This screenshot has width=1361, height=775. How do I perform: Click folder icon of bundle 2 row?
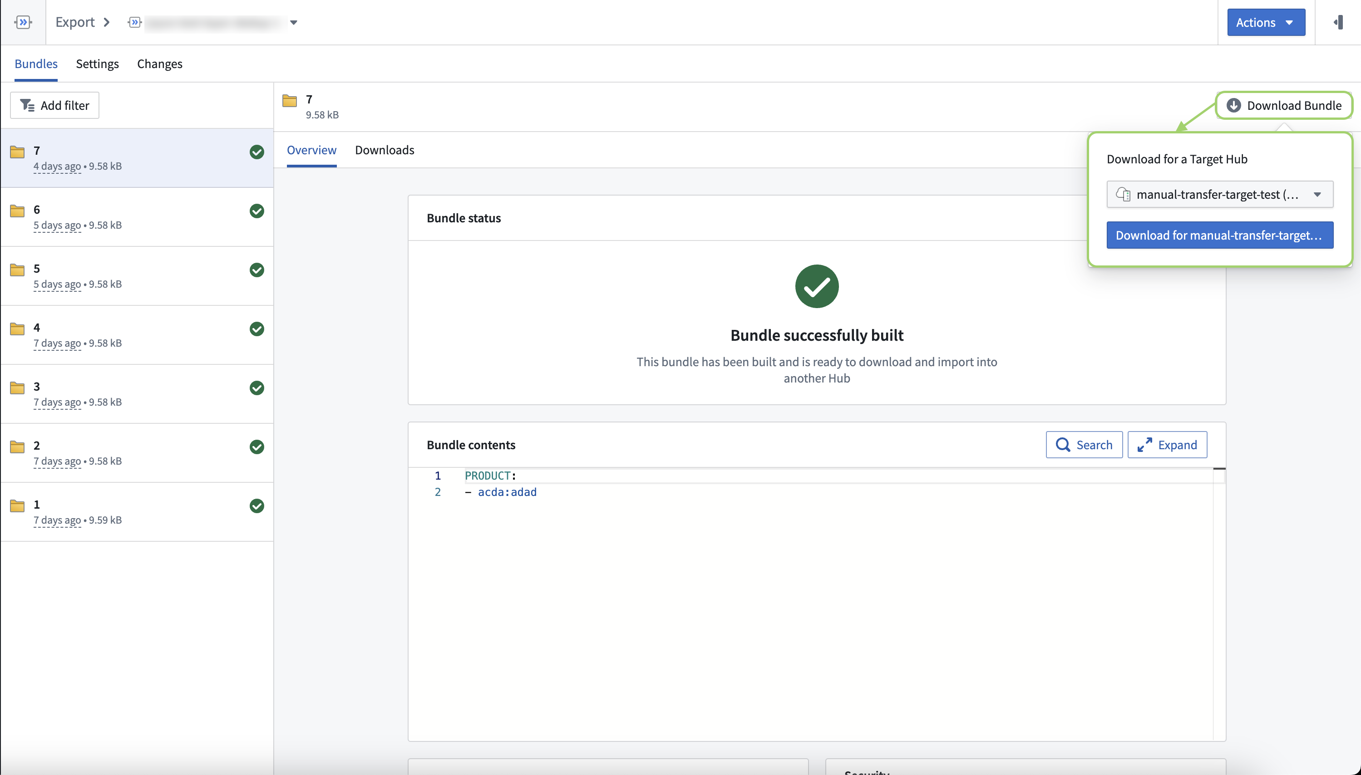click(x=17, y=447)
